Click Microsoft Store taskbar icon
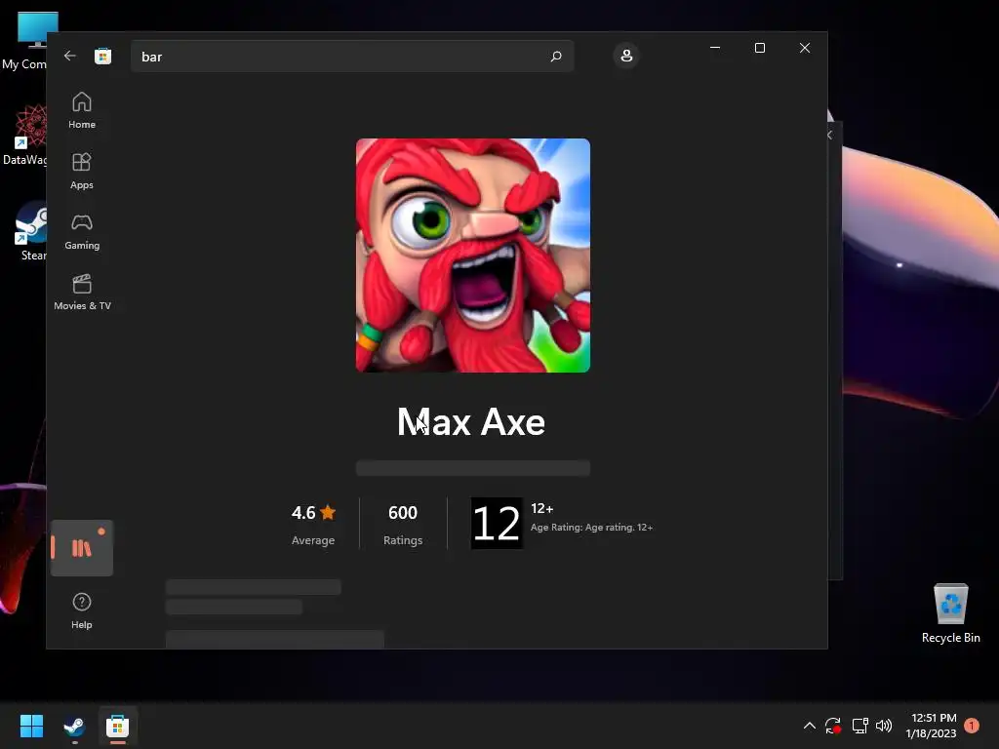Screen dimensions: 999x749 click(117, 726)
